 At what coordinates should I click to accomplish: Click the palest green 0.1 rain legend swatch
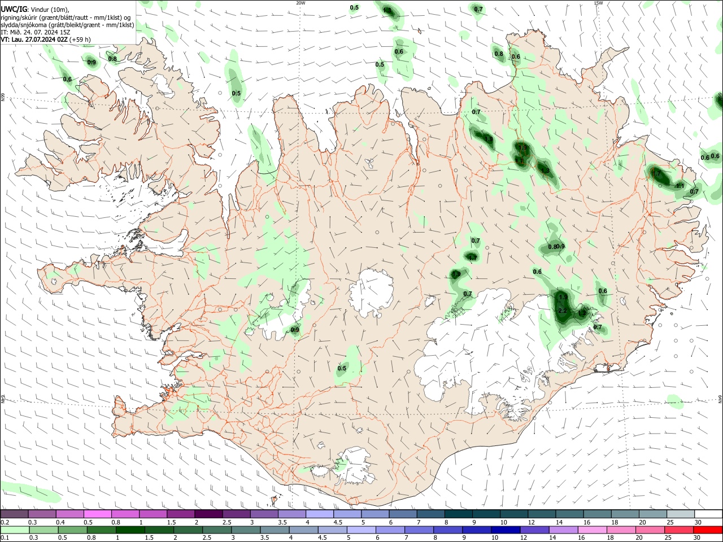(x=14, y=530)
